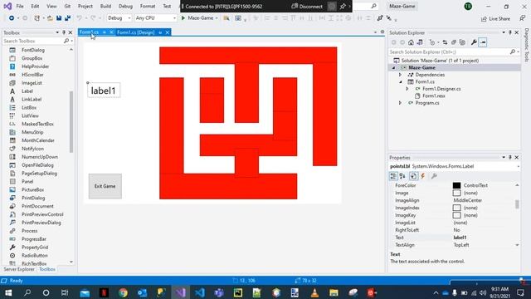This screenshot has width=531, height=299.
Task: Show Events lightning bolt in Properties
Action: click(423, 176)
